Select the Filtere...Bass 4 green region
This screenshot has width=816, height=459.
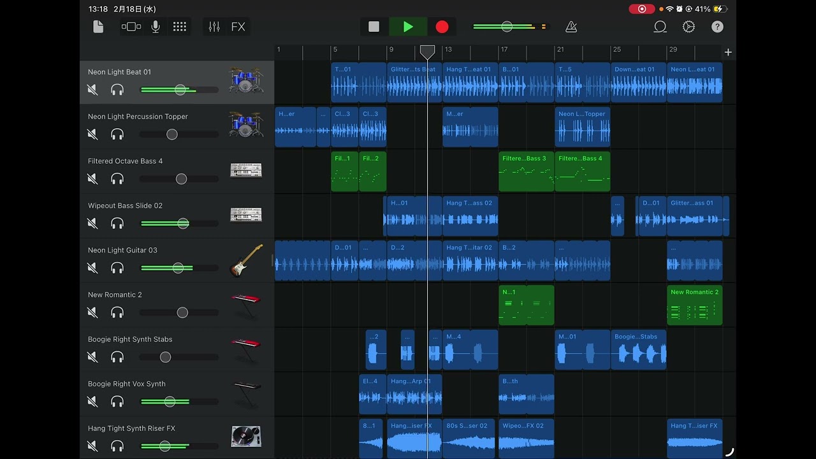582,171
